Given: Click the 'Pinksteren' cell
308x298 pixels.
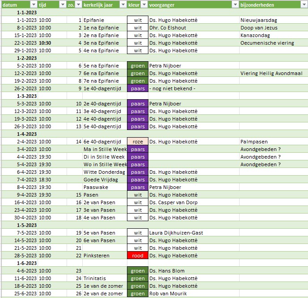Looking at the screenshot, I should tap(105, 256).
